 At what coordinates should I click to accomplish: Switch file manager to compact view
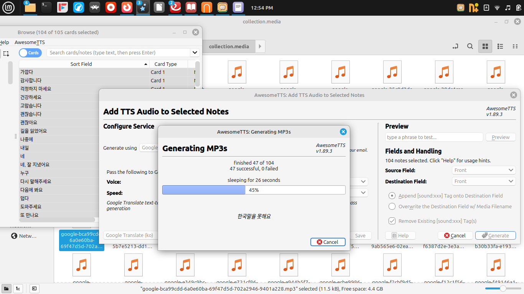(515, 46)
